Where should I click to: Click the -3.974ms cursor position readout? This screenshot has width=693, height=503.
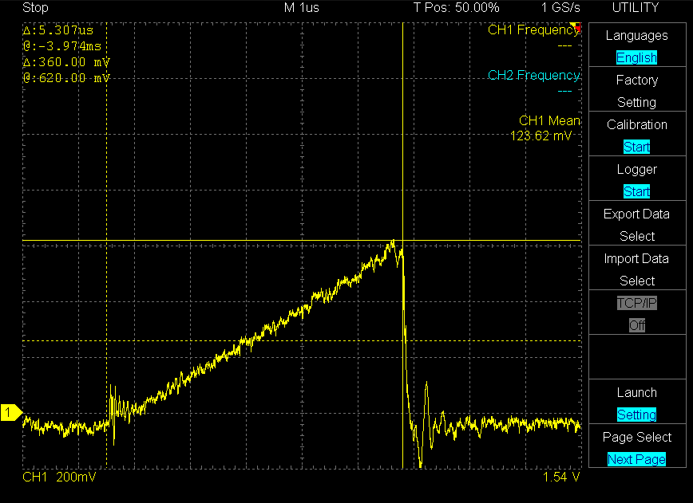[x=62, y=46]
